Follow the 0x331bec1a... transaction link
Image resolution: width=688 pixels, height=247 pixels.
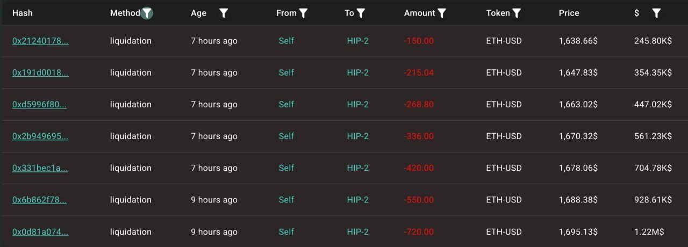click(40, 168)
